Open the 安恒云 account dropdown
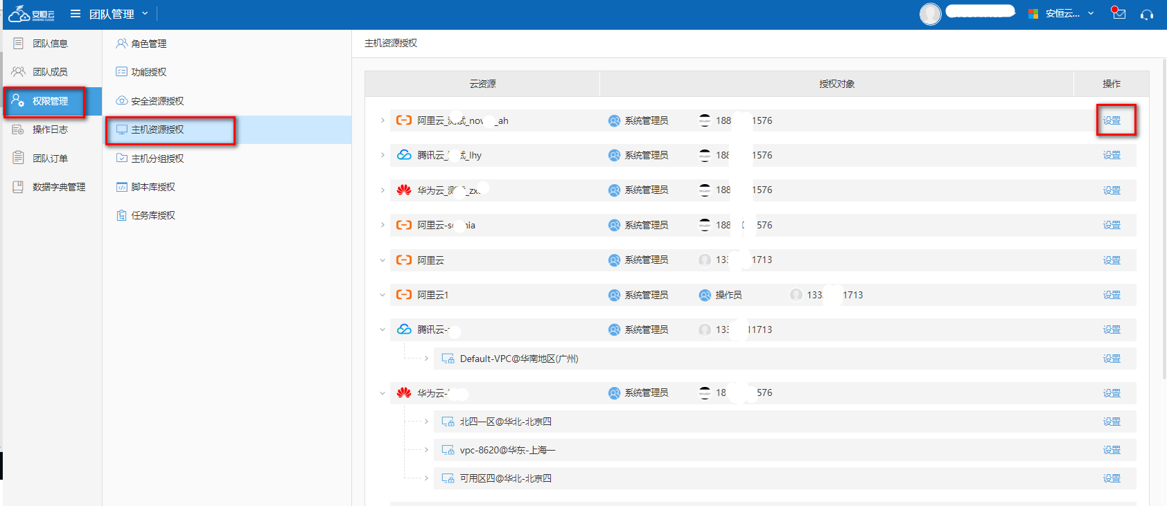The width and height of the screenshot is (1167, 506). [x=1061, y=14]
